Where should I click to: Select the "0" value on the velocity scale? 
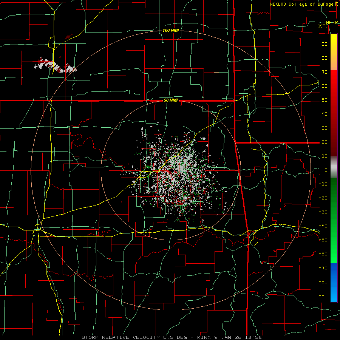(326, 170)
